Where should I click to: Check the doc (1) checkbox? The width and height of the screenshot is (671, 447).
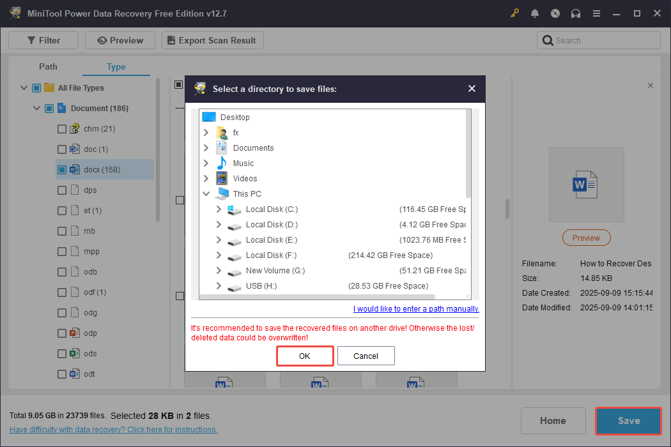pos(61,149)
